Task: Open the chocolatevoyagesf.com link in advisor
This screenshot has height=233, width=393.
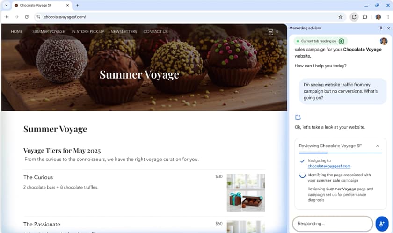Action: (x=329, y=166)
